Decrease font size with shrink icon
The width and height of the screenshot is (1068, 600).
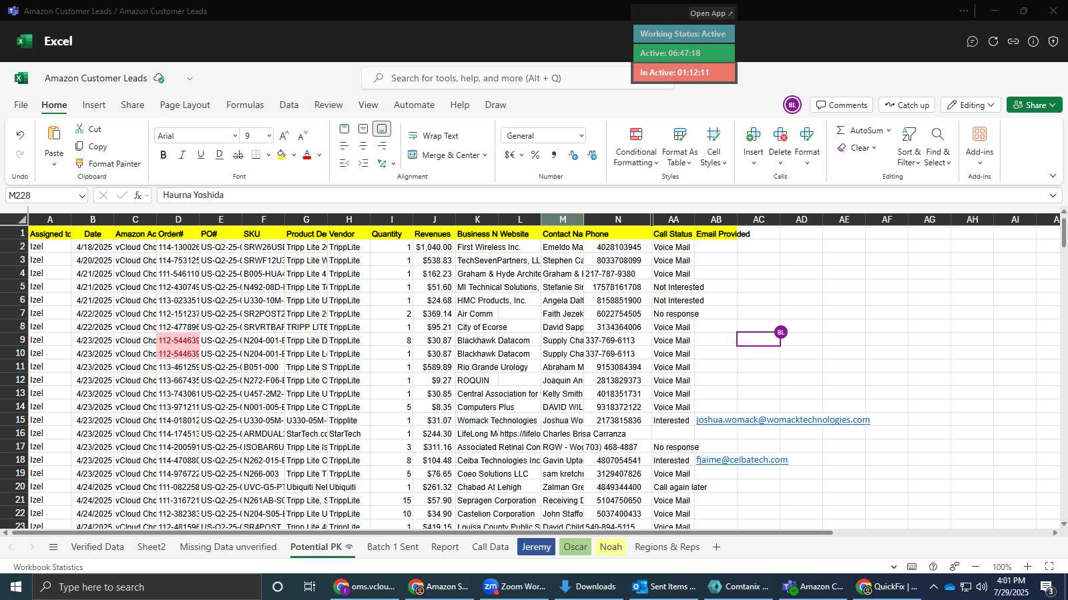point(303,135)
